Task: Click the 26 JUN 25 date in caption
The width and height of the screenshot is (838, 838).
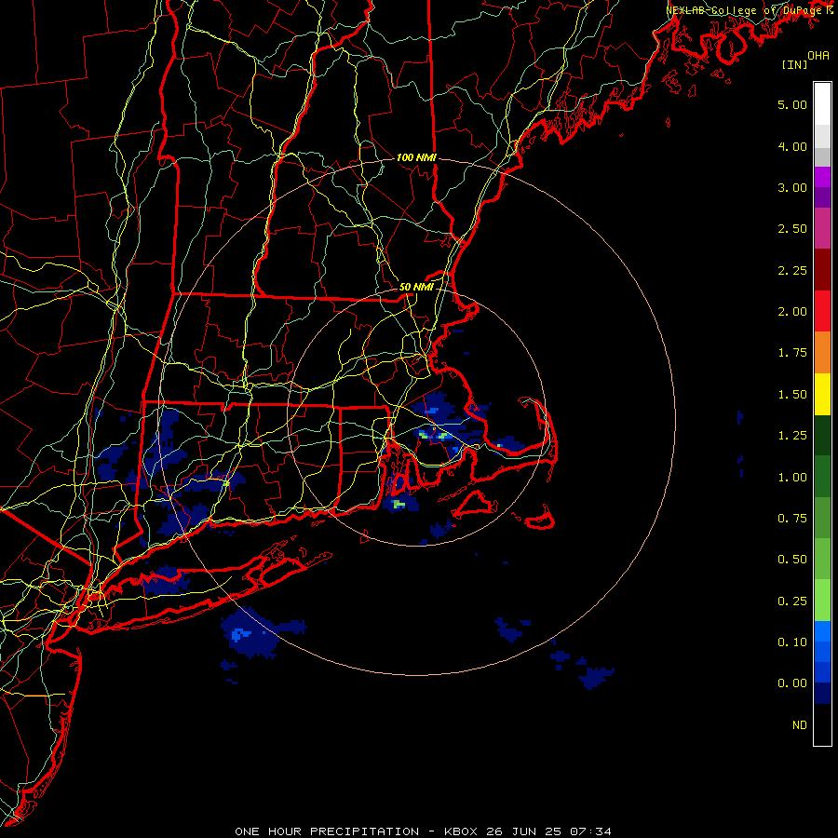Action: pos(523,831)
